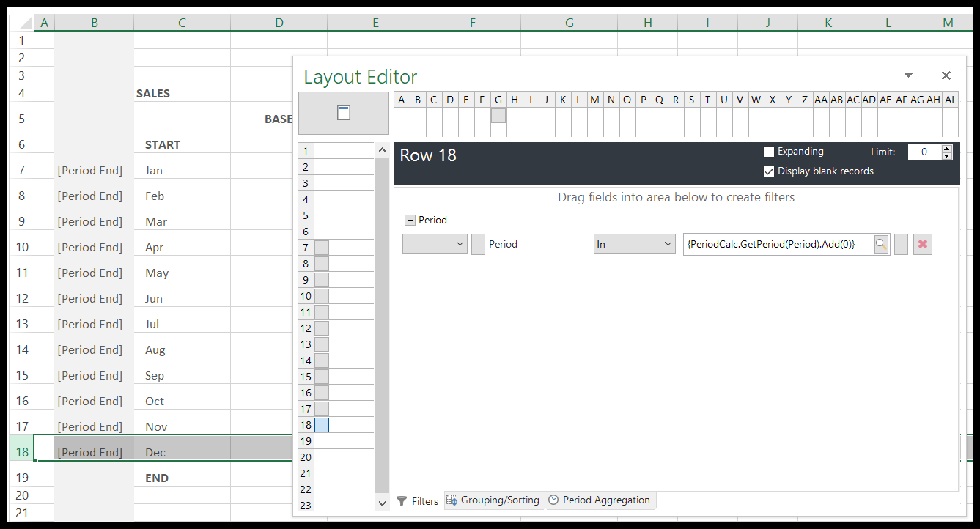Click the lookup magnifier icon in filter value
Screen dimensions: 980x529
882,244
